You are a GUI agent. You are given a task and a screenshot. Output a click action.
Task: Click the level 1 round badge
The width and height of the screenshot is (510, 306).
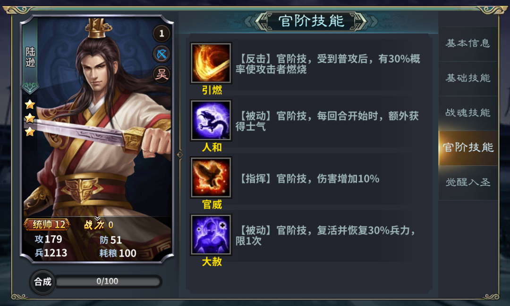click(161, 33)
